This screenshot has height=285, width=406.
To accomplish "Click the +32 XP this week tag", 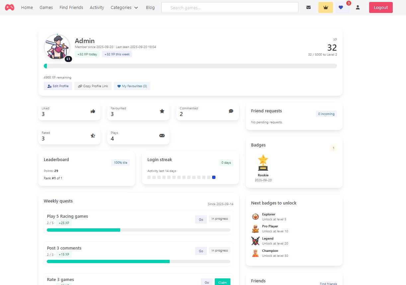I will click(x=117, y=54).
